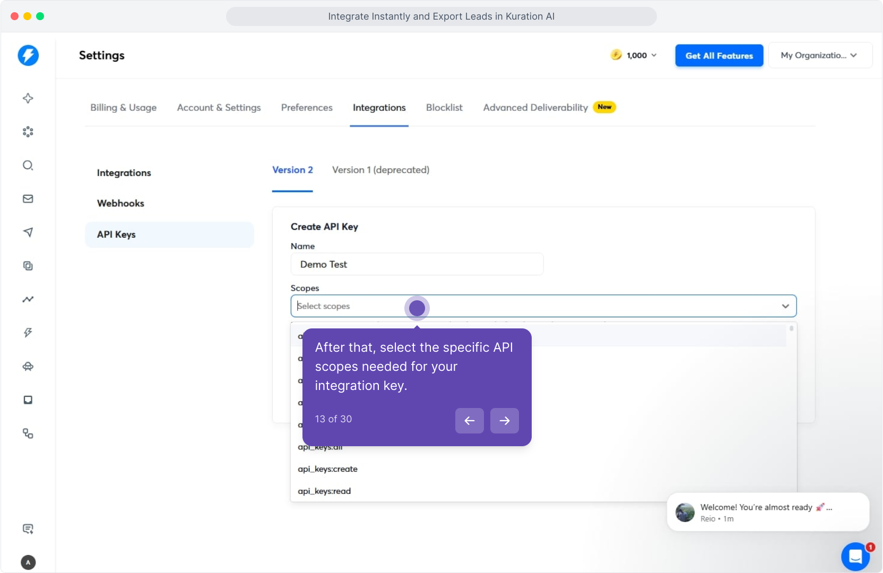Open Integrations in the side menu
The height and width of the screenshot is (573, 883).
[x=124, y=173]
